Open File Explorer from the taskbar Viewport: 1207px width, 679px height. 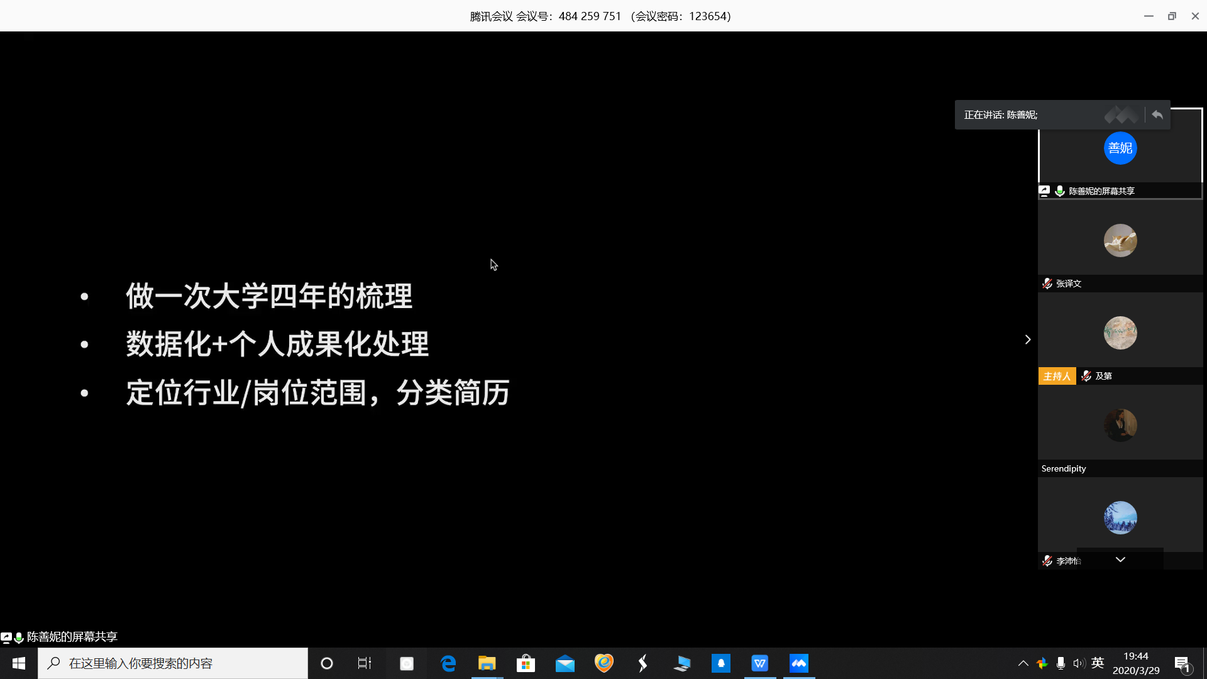[x=487, y=663]
